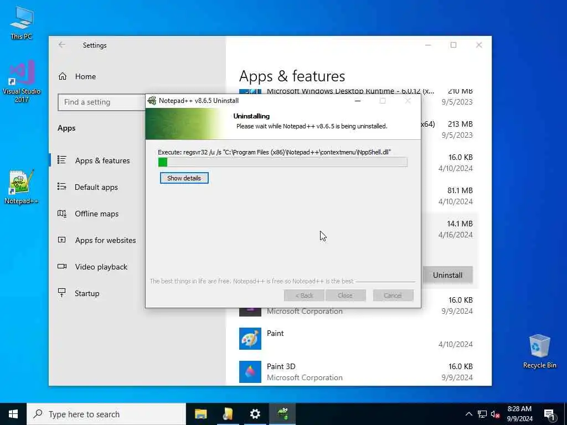Open network status tray icon
Image resolution: width=567 pixels, height=425 pixels.
(x=482, y=414)
